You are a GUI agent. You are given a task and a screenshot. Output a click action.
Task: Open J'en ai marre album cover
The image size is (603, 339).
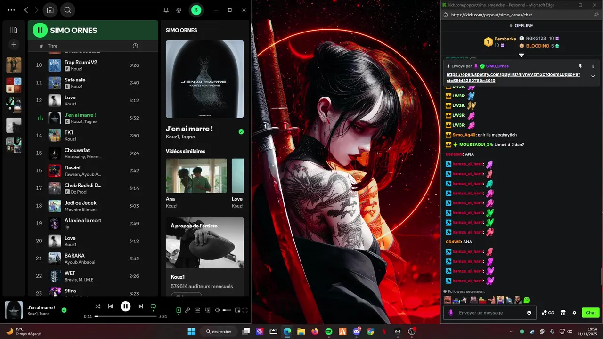(x=205, y=79)
